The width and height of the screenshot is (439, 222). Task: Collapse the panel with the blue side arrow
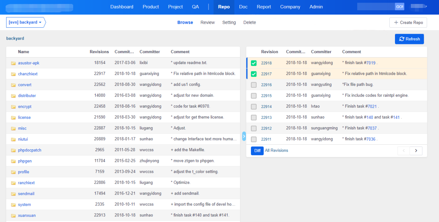(244, 136)
